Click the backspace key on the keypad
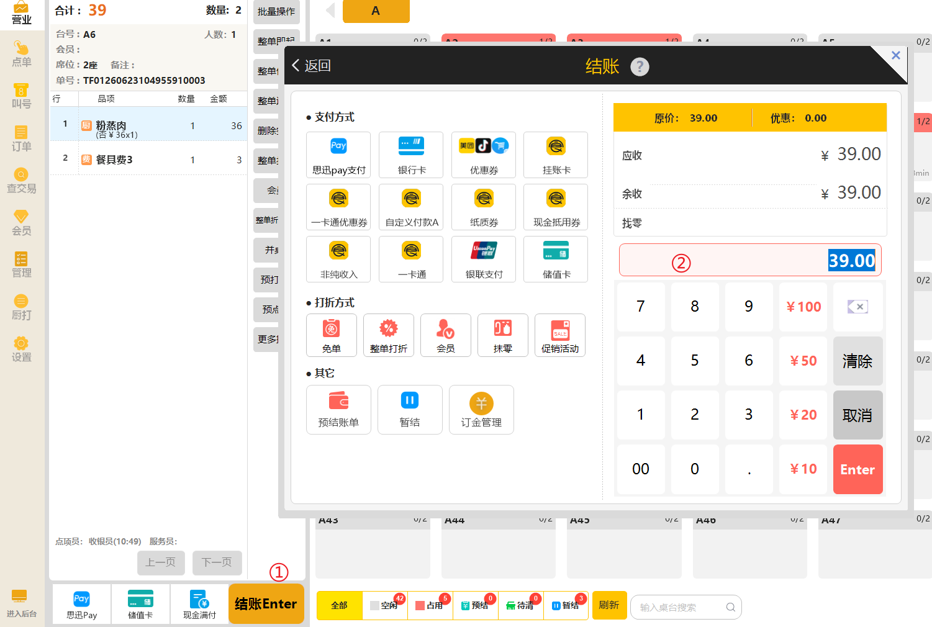This screenshot has height=627, width=932. click(x=857, y=307)
